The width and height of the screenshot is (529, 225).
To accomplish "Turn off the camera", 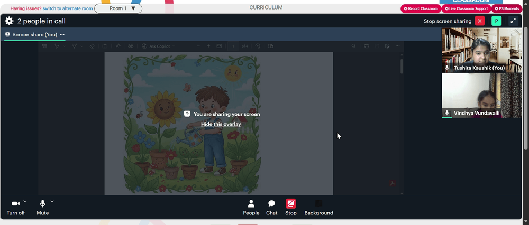I will [15, 208].
